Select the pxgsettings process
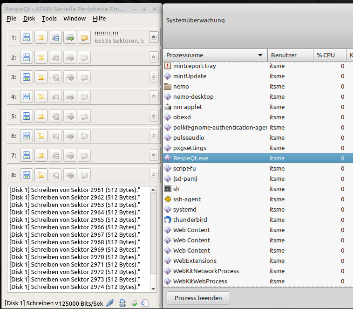This screenshot has height=309, width=353. 258,148
